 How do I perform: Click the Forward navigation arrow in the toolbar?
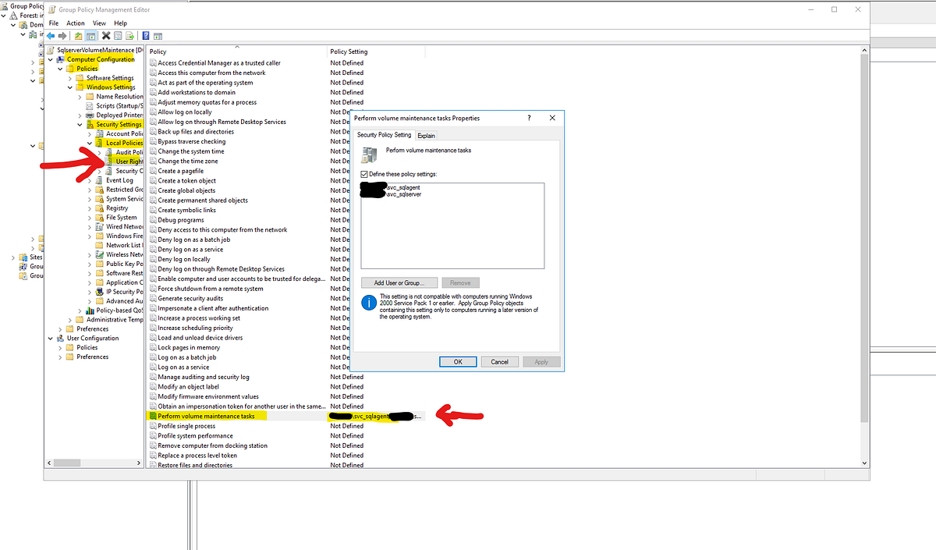click(62, 35)
